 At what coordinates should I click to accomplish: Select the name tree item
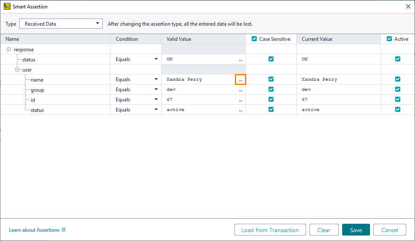pyautogui.click(x=37, y=80)
